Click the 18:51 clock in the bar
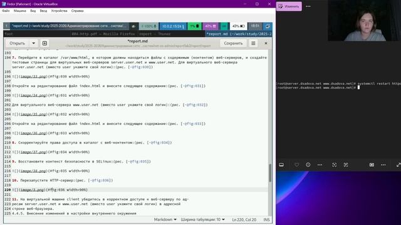This screenshot has height=225, width=401. coord(255,26)
